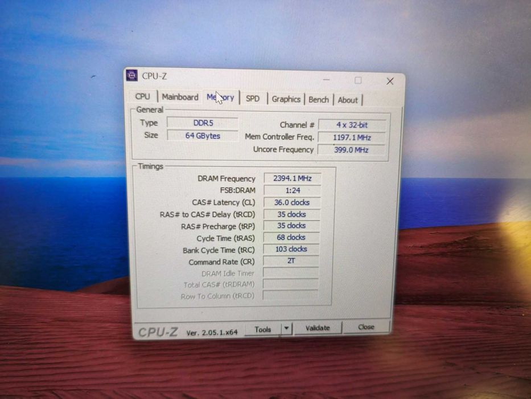Screen dimensions: 531x399
Task: Go to the About tab
Action: [x=347, y=100]
